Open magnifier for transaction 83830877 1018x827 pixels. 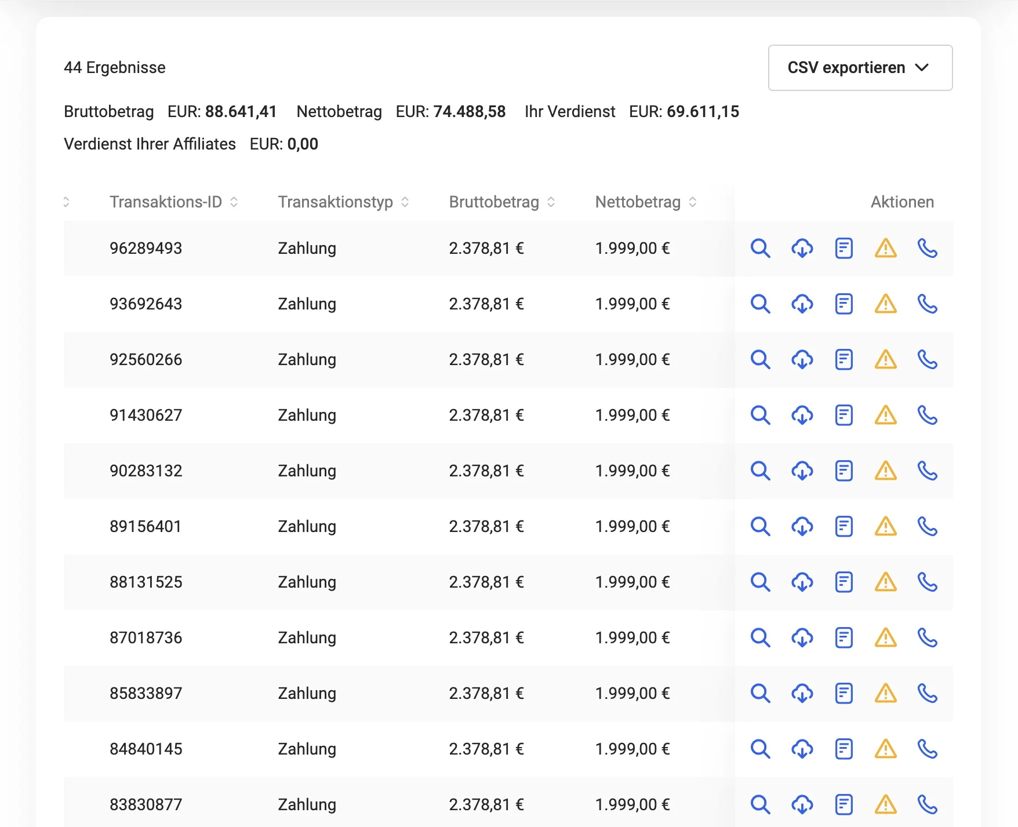[x=760, y=804]
